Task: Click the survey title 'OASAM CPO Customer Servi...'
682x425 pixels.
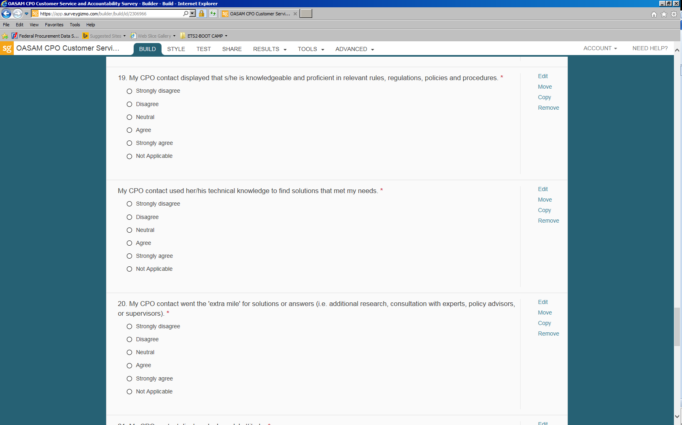Action: pyautogui.click(x=68, y=48)
